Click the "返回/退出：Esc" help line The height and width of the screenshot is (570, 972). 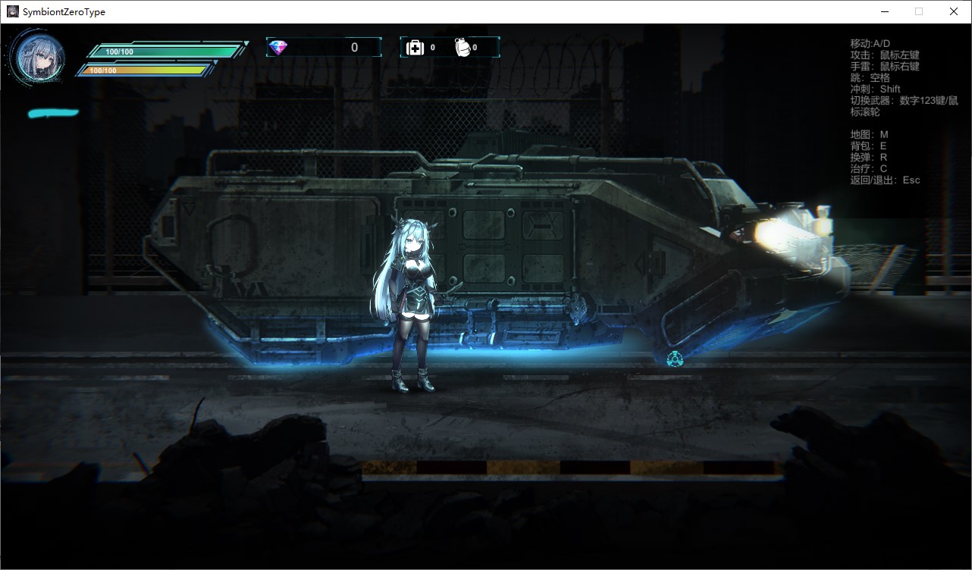click(x=885, y=180)
